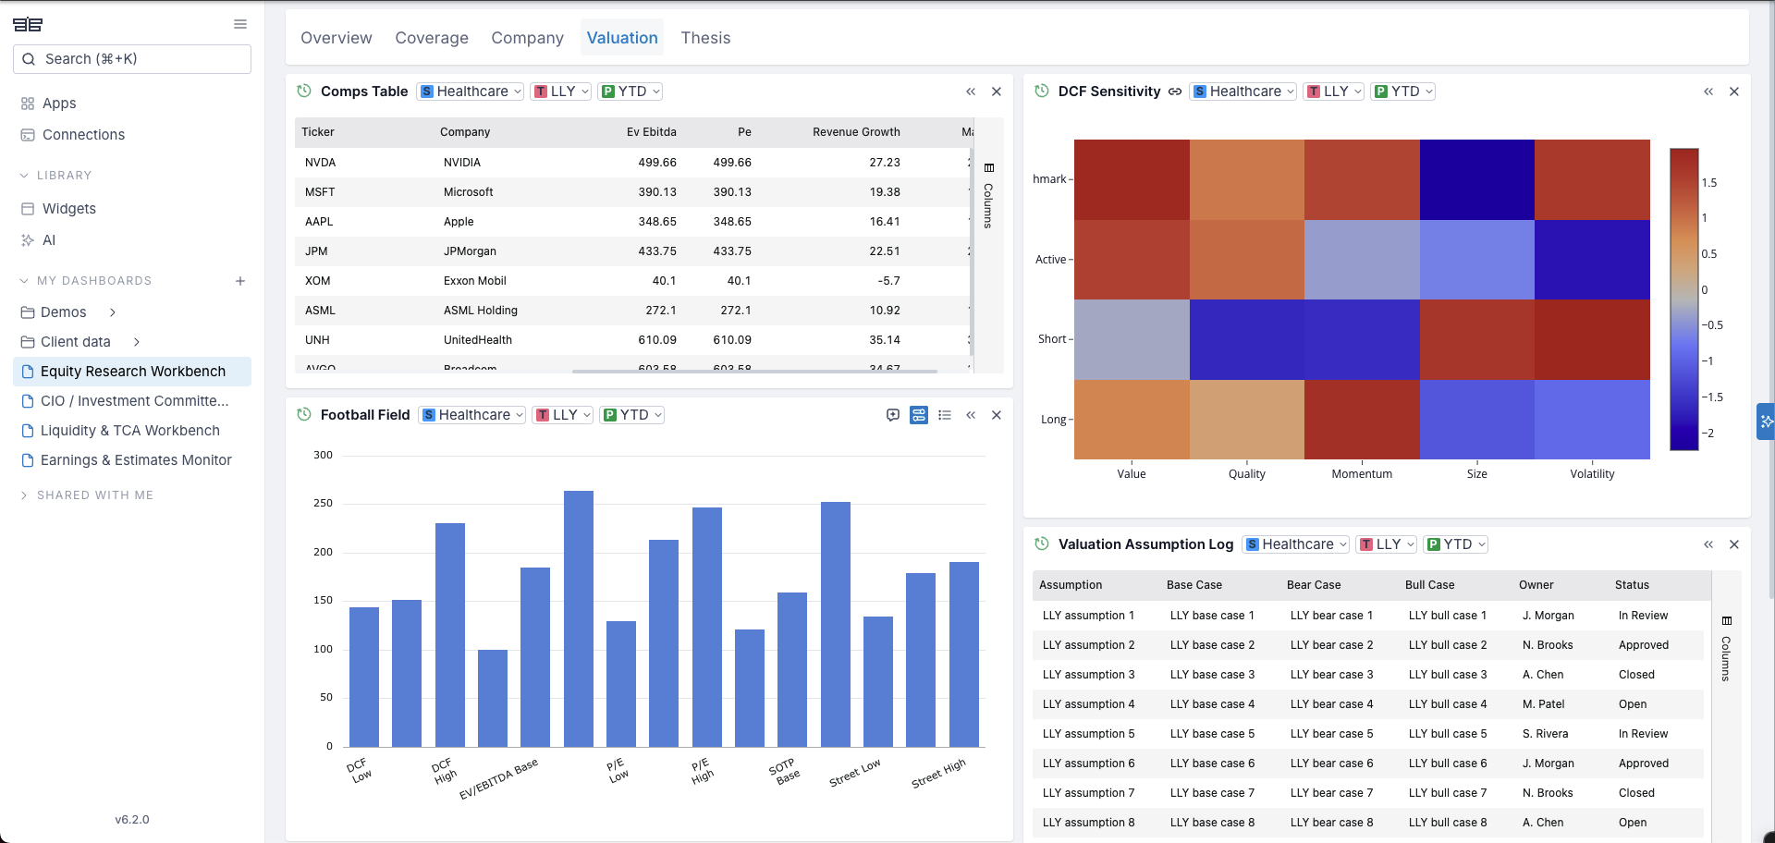Open Connections in the sidebar
The height and width of the screenshot is (843, 1775).
pos(83,135)
